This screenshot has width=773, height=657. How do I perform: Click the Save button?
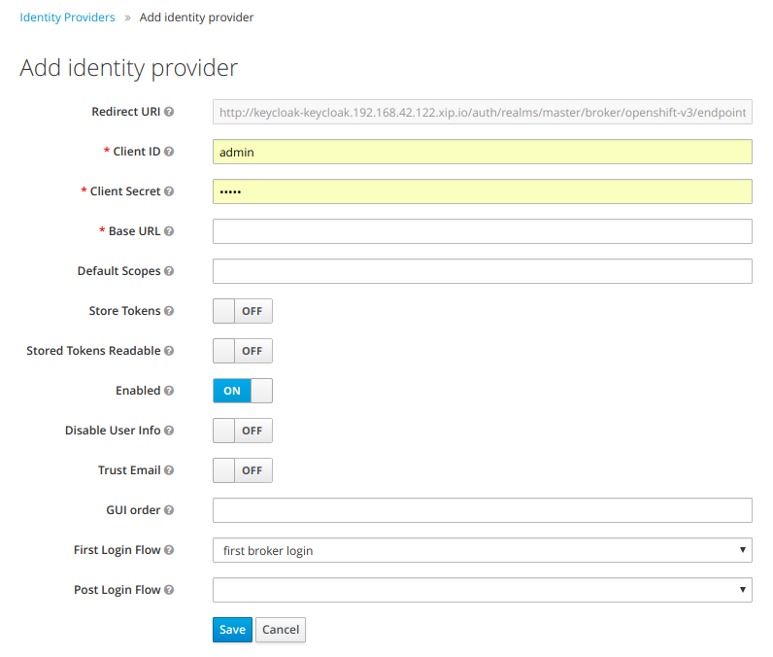[232, 630]
